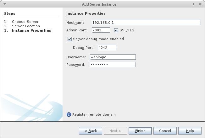Click the Instance Properties step in Steps list

pos(31,30)
